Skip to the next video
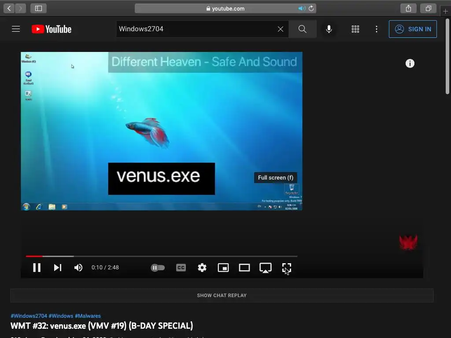This screenshot has height=338, width=451. tap(58, 268)
